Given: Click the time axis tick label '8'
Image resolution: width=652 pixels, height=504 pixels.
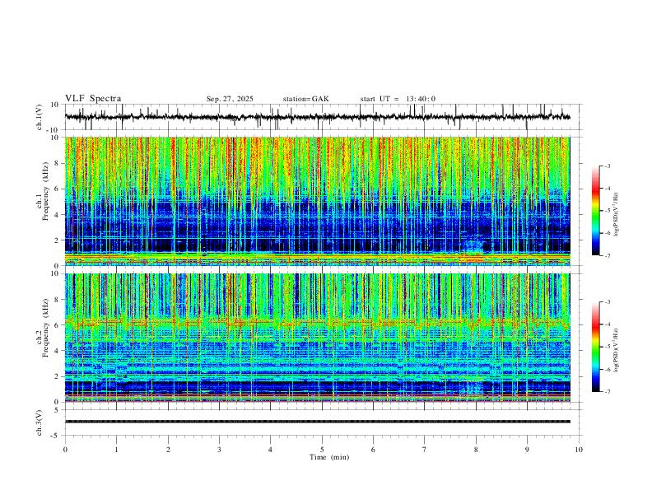Looking at the screenshot, I should tap(476, 450).
